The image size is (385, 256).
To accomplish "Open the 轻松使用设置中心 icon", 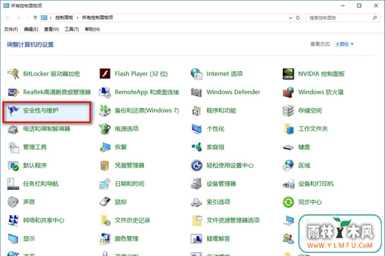I will click(196, 166).
